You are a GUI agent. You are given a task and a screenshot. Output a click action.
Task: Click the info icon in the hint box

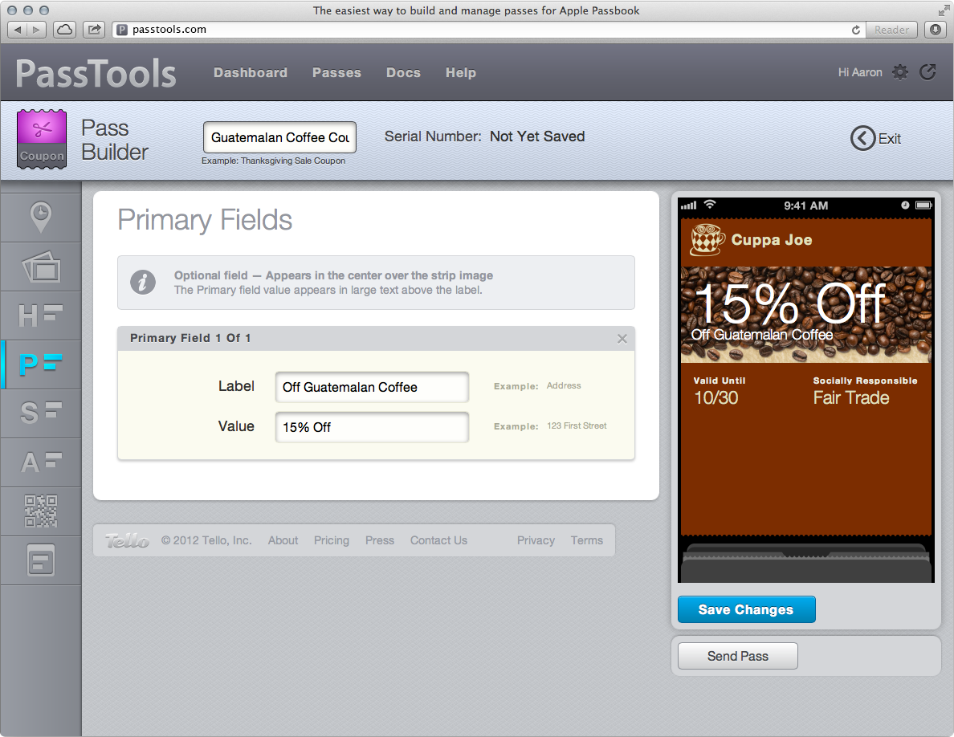(143, 282)
